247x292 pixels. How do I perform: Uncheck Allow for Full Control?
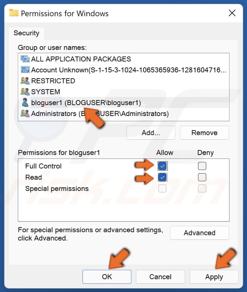click(162, 166)
